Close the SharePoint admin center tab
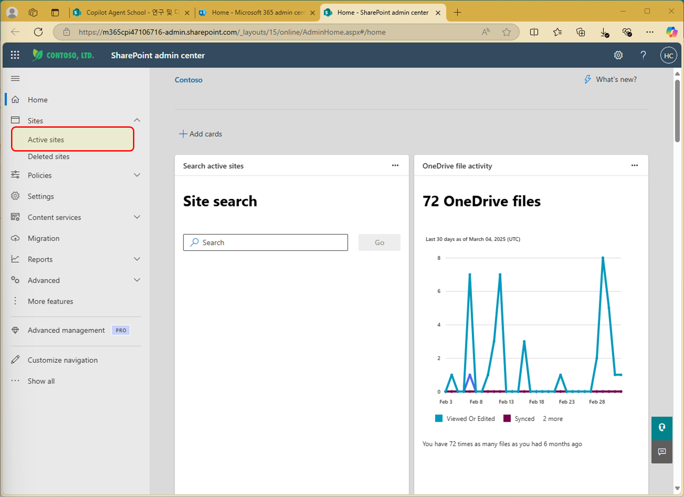This screenshot has width=684, height=497. click(438, 13)
